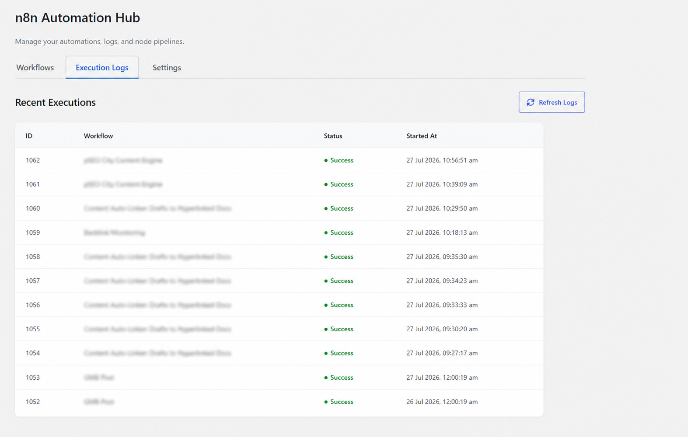Viewport: 688px width, 437px height.
Task: Click timestamp 27 Jul 2026, 09:34:23 am
Action: [442, 281]
